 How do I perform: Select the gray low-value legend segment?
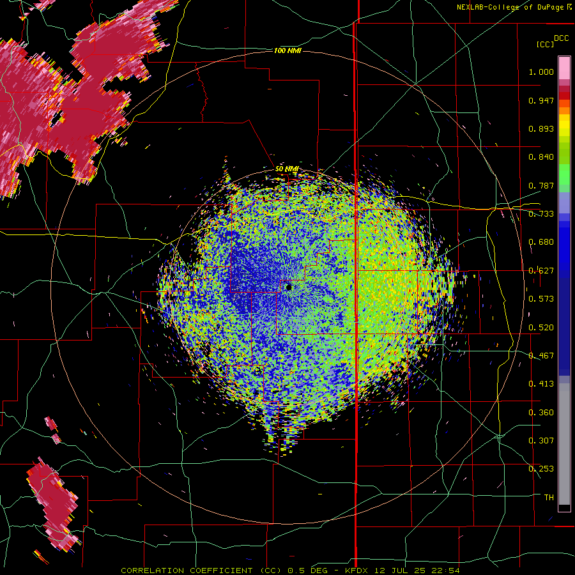[564, 444]
